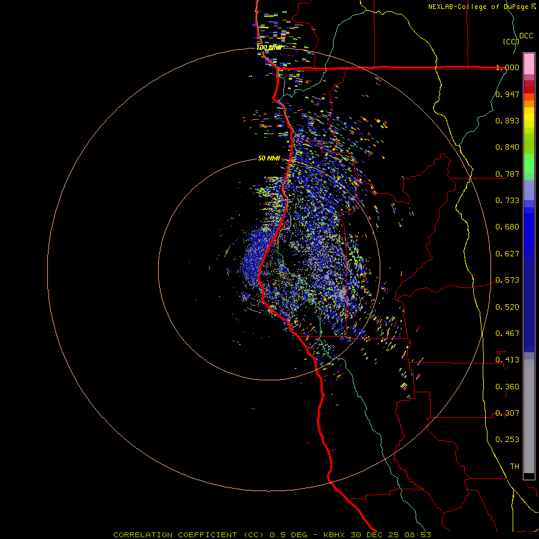
Task: Click the KBHX station identifier
Action: pyautogui.click(x=335, y=535)
